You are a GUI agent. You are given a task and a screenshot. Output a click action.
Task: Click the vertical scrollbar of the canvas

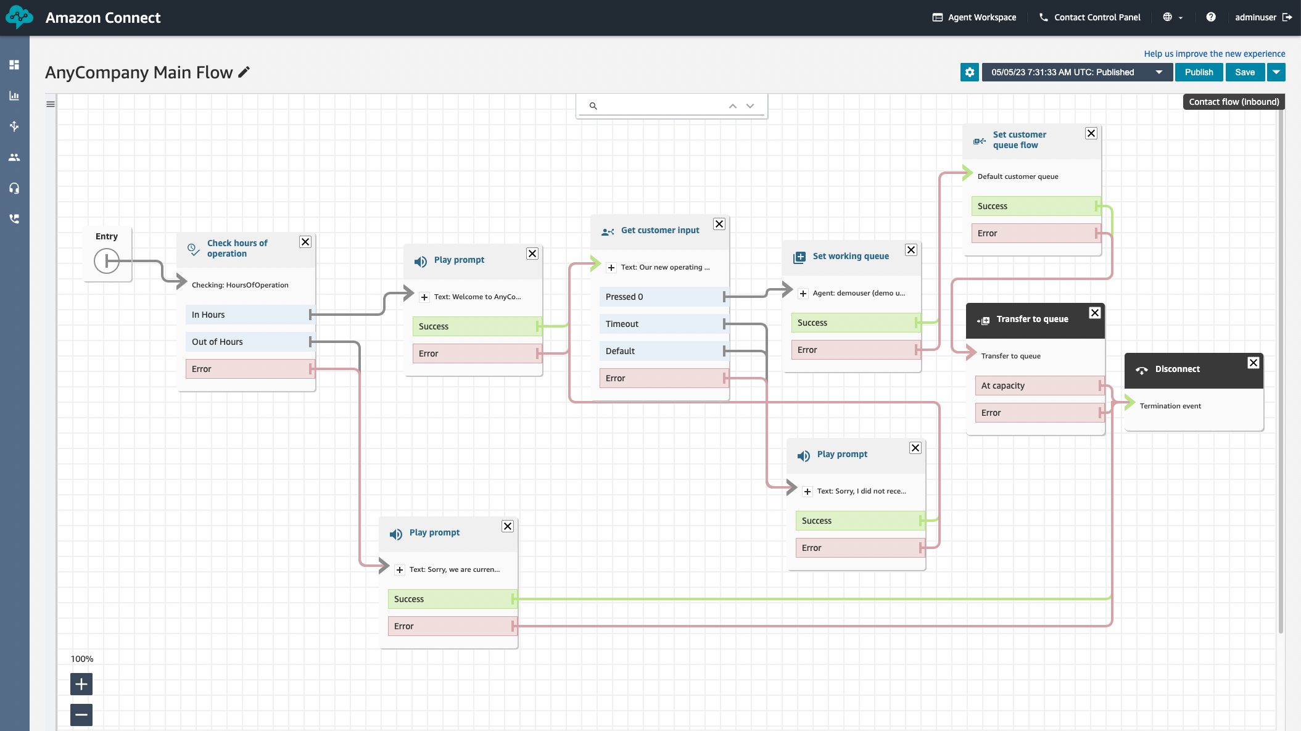1281,370
